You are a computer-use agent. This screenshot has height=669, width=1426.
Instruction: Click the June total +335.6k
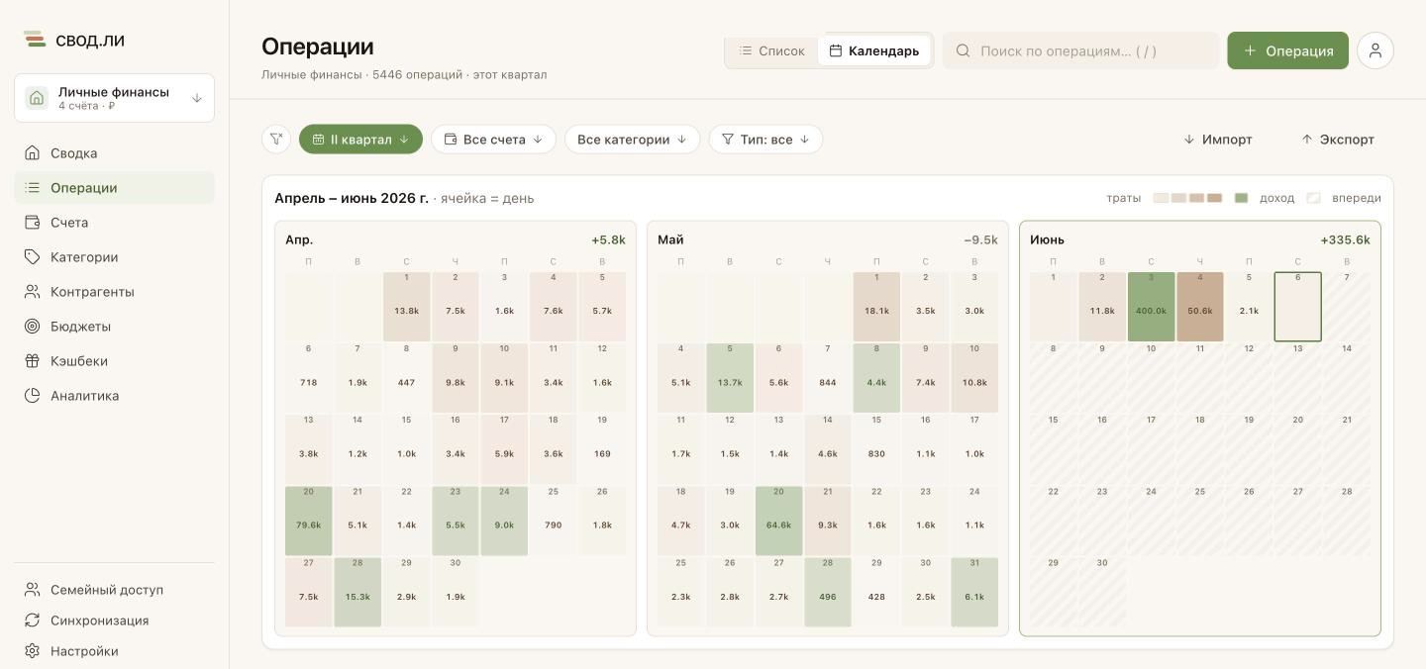pyautogui.click(x=1345, y=239)
